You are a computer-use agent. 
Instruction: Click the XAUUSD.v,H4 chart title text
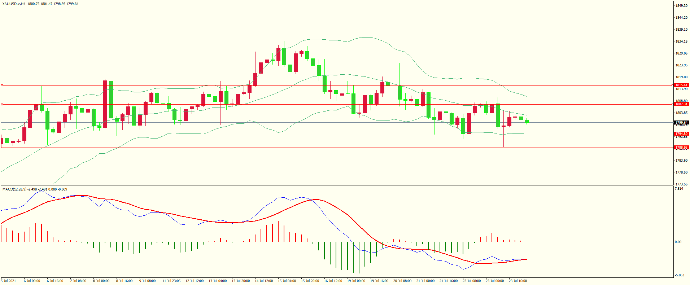(x=14, y=4)
